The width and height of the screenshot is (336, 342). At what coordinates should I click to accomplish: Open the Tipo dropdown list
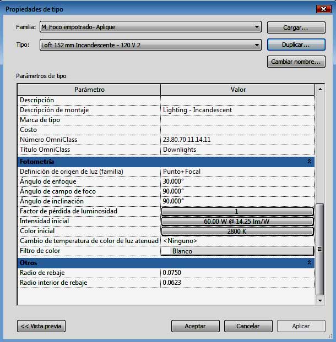[x=150, y=45]
